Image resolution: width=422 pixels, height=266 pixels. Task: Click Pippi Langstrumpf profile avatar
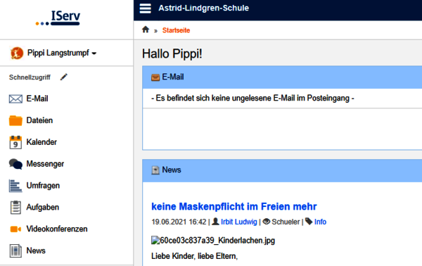17,53
